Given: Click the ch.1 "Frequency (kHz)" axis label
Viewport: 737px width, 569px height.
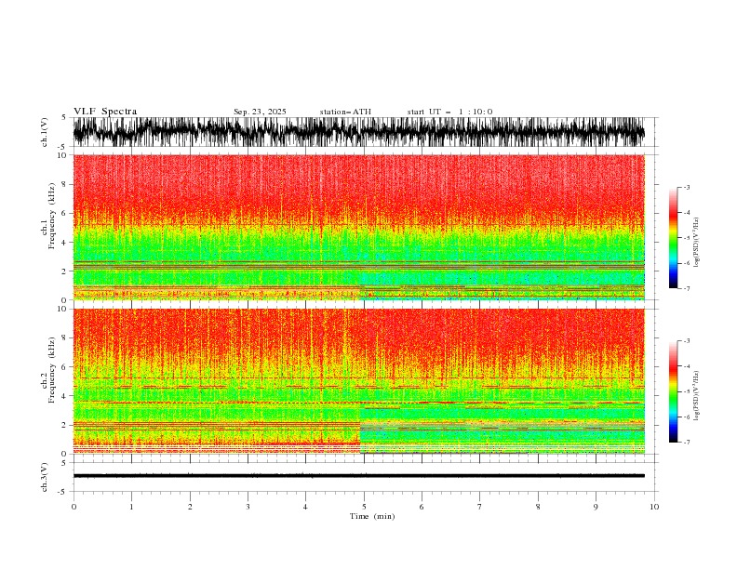Looking at the screenshot, I should coord(52,216).
